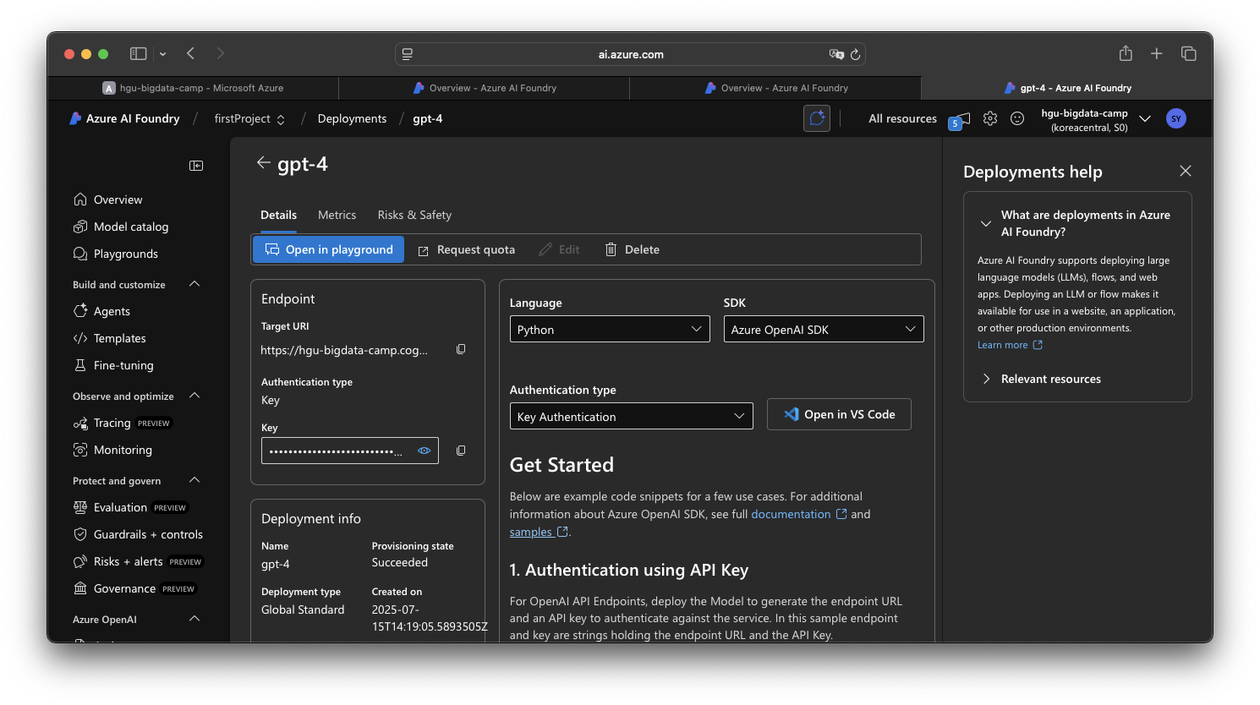Show Safari tab overview

pos(1188,53)
